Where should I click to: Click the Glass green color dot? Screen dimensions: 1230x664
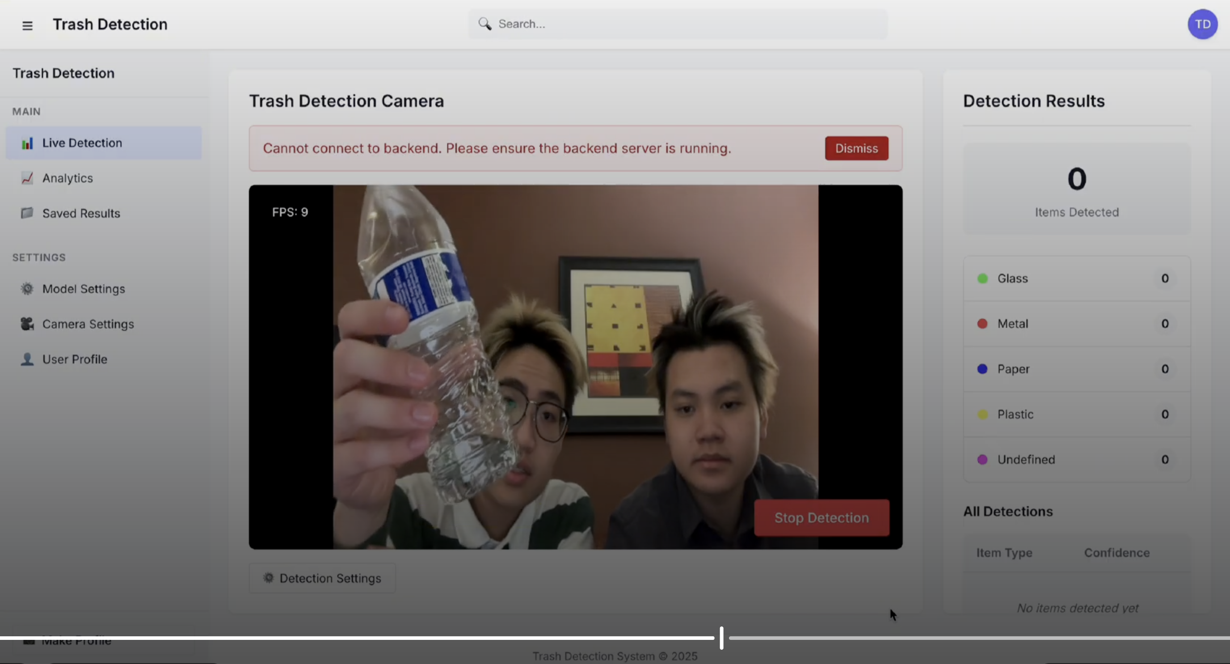point(982,278)
